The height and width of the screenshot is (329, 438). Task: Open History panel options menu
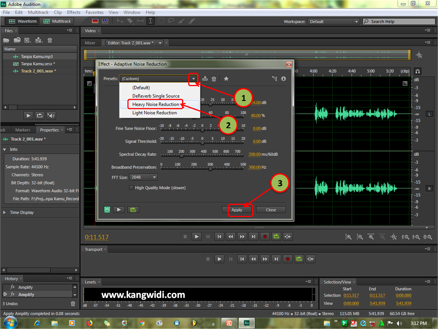pos(70,278)
